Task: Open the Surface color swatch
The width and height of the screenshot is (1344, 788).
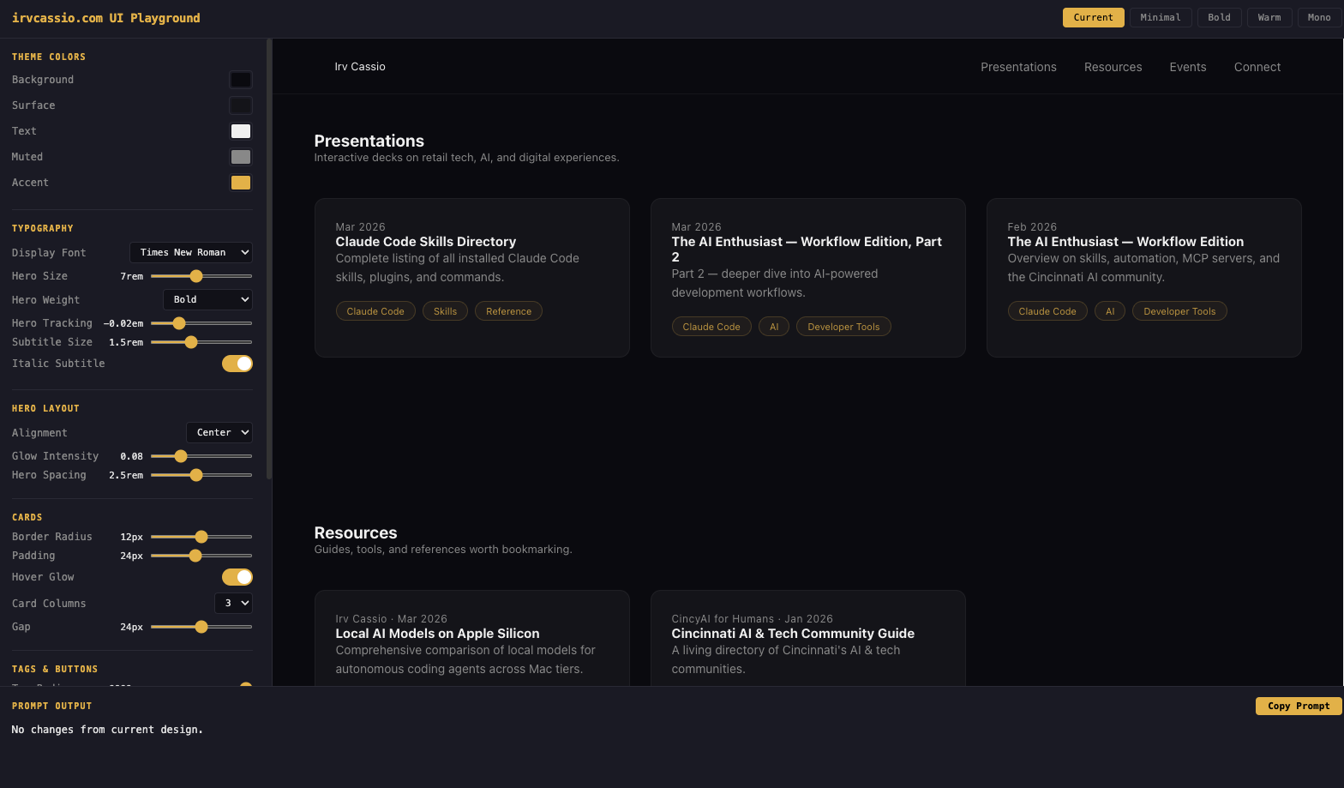Action: (241, 105)
